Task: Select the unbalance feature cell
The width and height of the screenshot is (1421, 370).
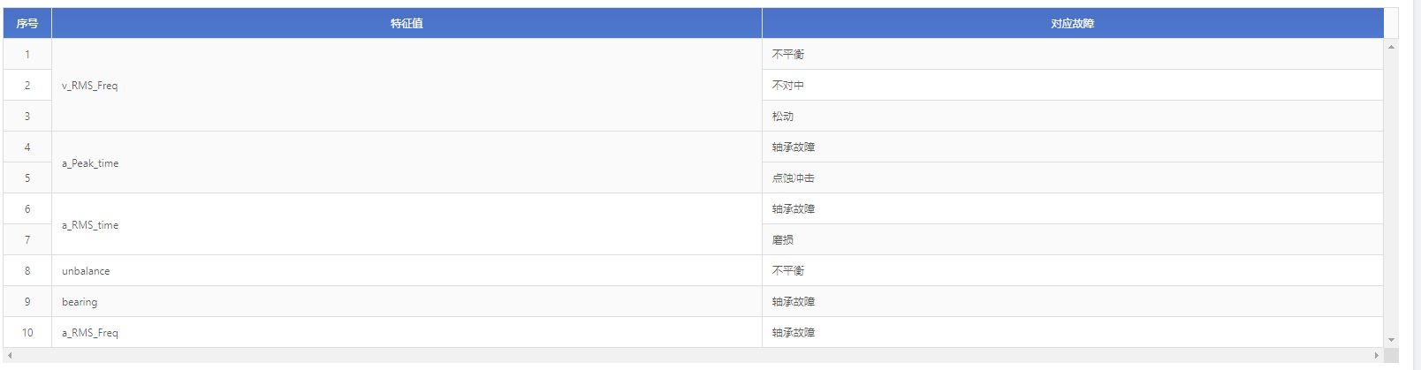Action: [407, 270]
